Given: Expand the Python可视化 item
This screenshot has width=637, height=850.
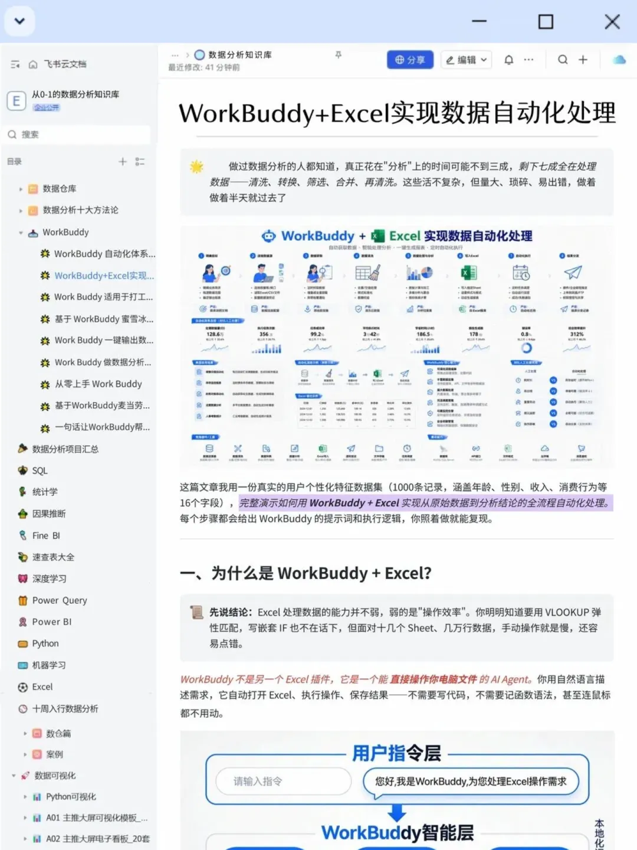Looking at the screenshot, I should pyautogui.click(x=25, y=797).
